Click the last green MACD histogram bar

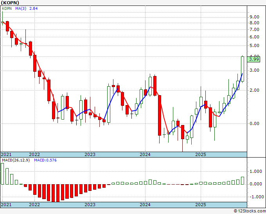pyautogui.click(x=243, y=181)
